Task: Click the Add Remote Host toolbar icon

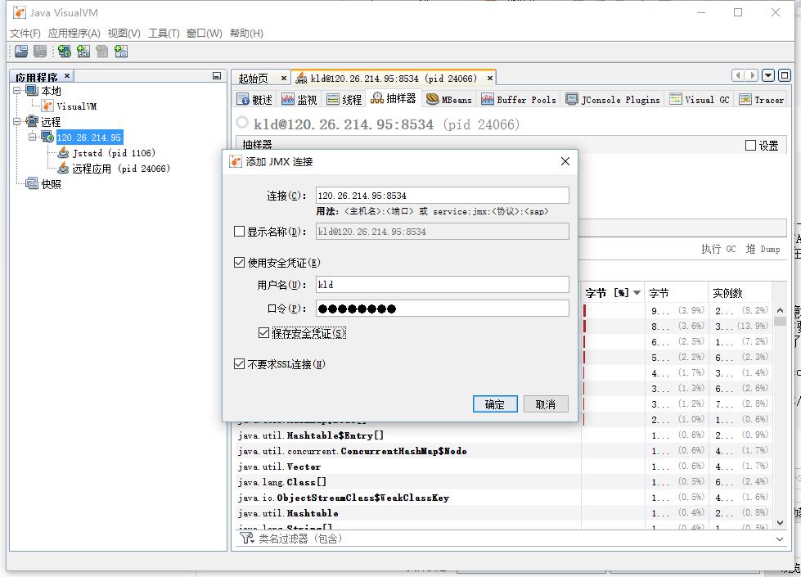Action: 65,51
